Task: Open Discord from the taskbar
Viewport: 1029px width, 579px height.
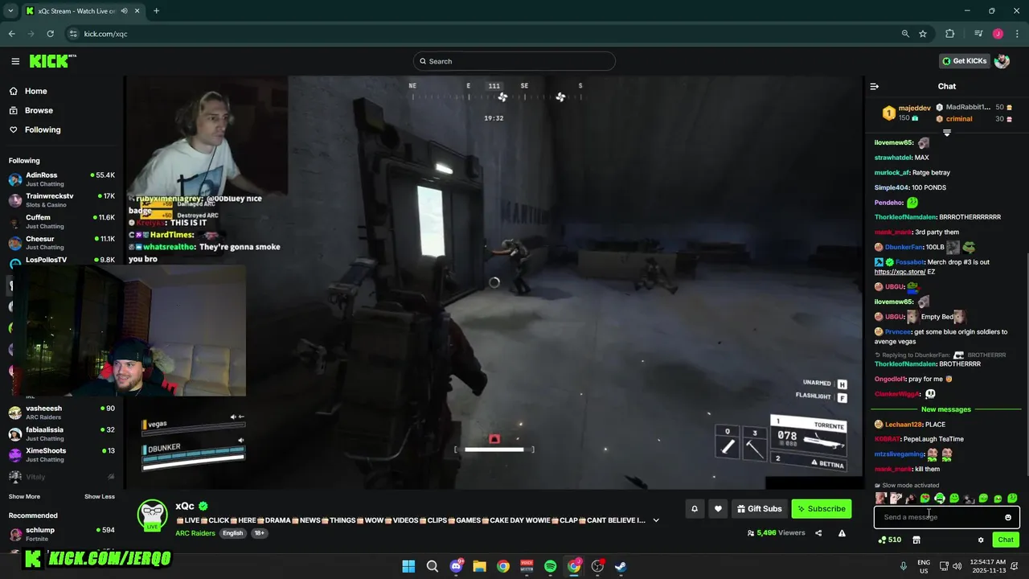Action: (456, 566)
